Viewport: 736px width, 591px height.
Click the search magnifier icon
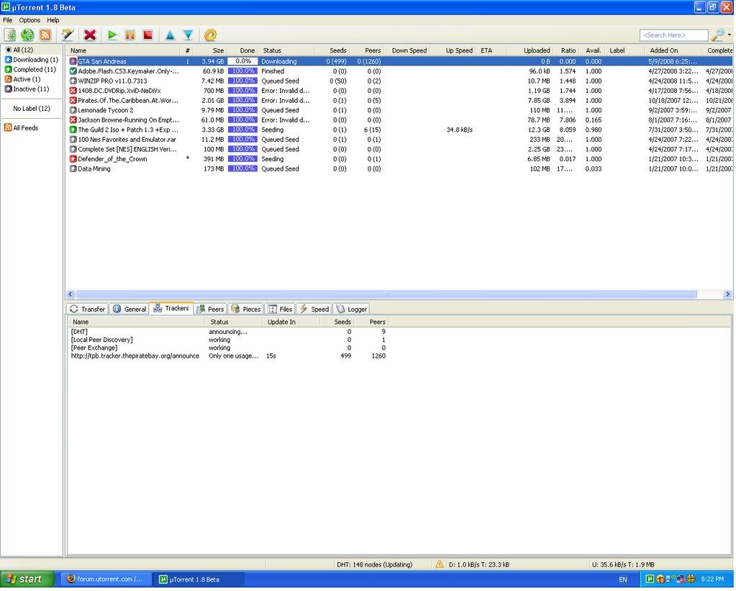pyautogui.click(x=718, y=35)
